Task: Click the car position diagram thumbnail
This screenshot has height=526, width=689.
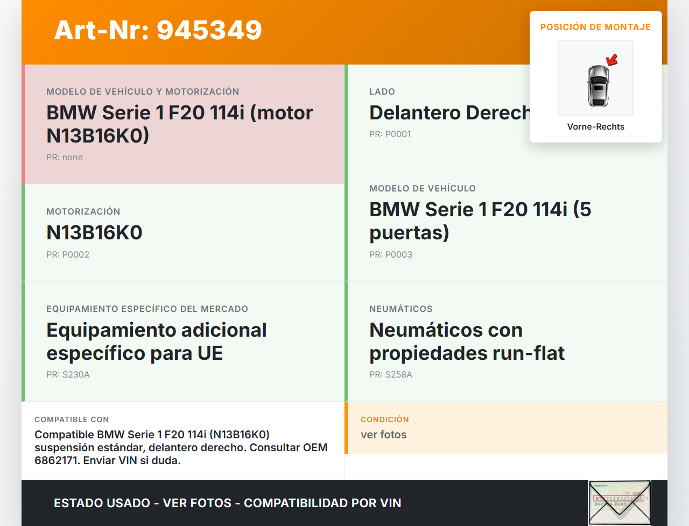Action: (596, 78)
